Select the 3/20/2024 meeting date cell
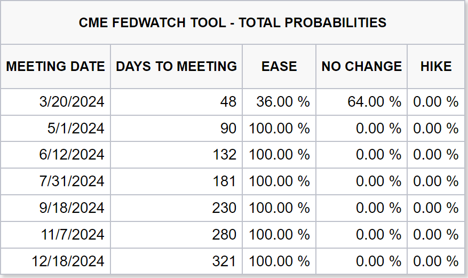 click(x=72, y=102)
